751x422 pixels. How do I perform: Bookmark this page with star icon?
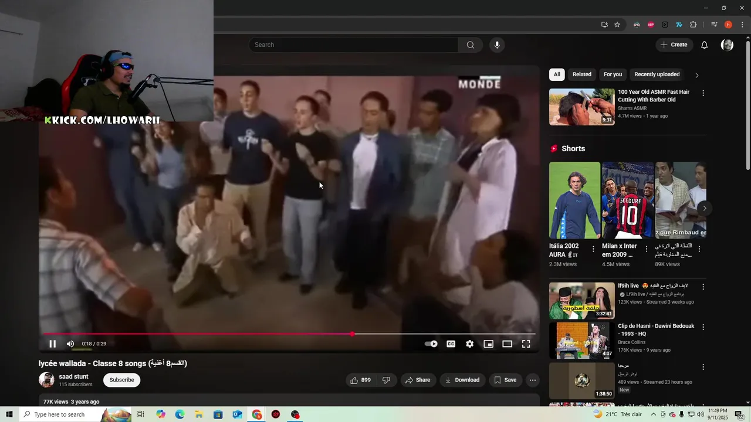[x=617, y=25]
